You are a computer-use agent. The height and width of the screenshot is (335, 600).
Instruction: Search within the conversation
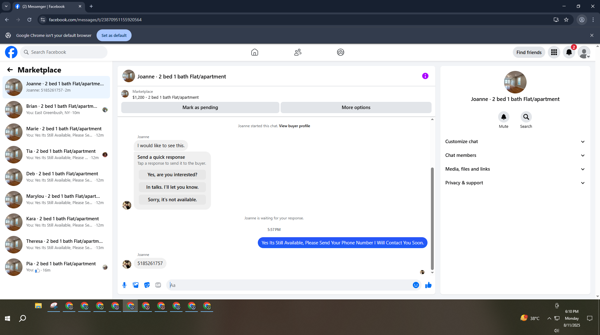[x=526, y=117]
